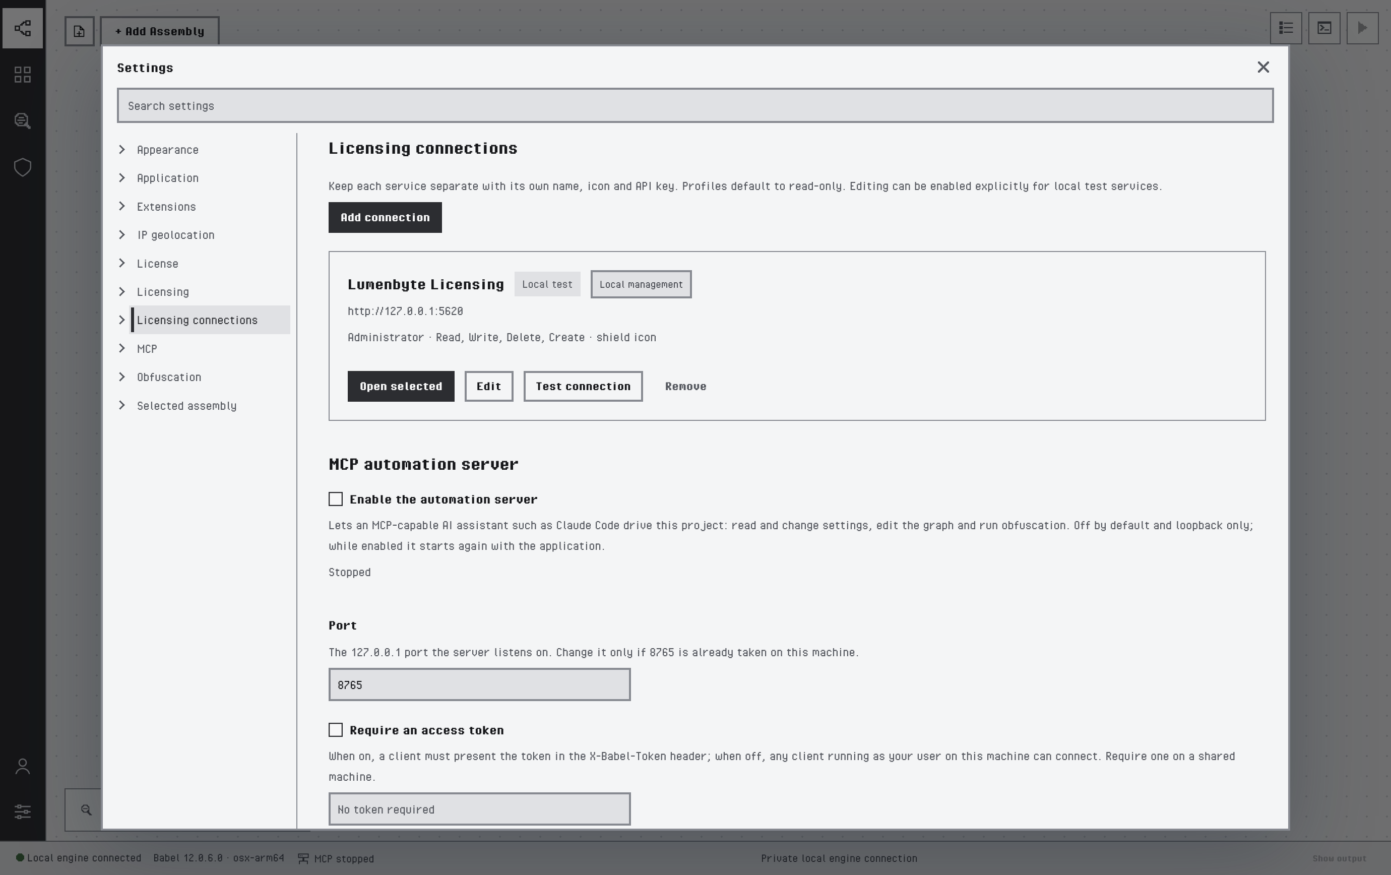Screen dimensions: 1391x875
Task: Remove the Lumenbyte Licensing connection
Action: pos(686,387)
